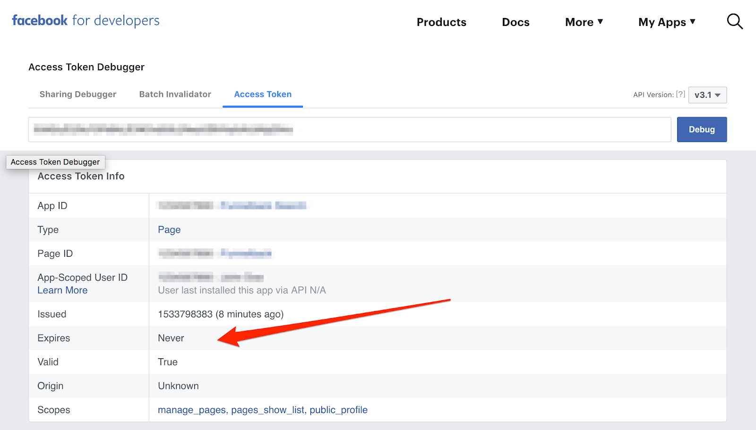Click the pages_show_list scope link
The height and width of the screenshot is (430, 756).
click(x=268, y=410)
